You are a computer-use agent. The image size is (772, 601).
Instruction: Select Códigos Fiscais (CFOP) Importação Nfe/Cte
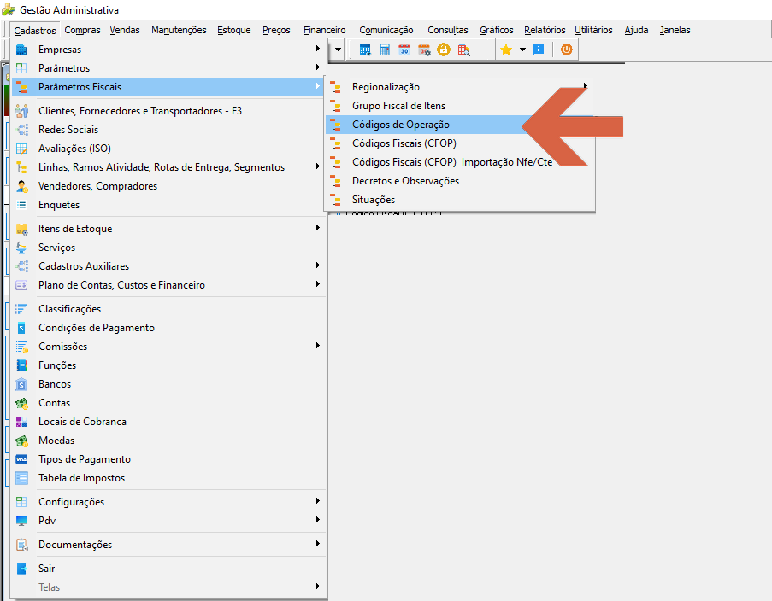460,162
